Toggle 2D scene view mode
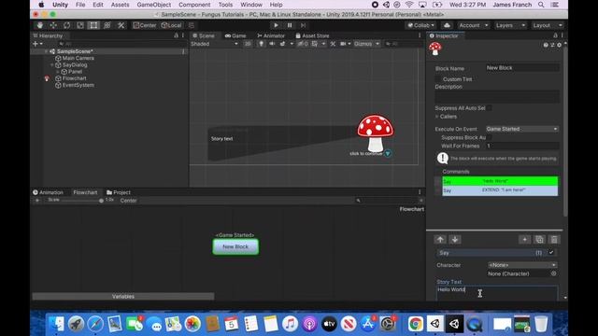Image resolution: width=598 pixels, height=336 pixels. click(248, 44)
